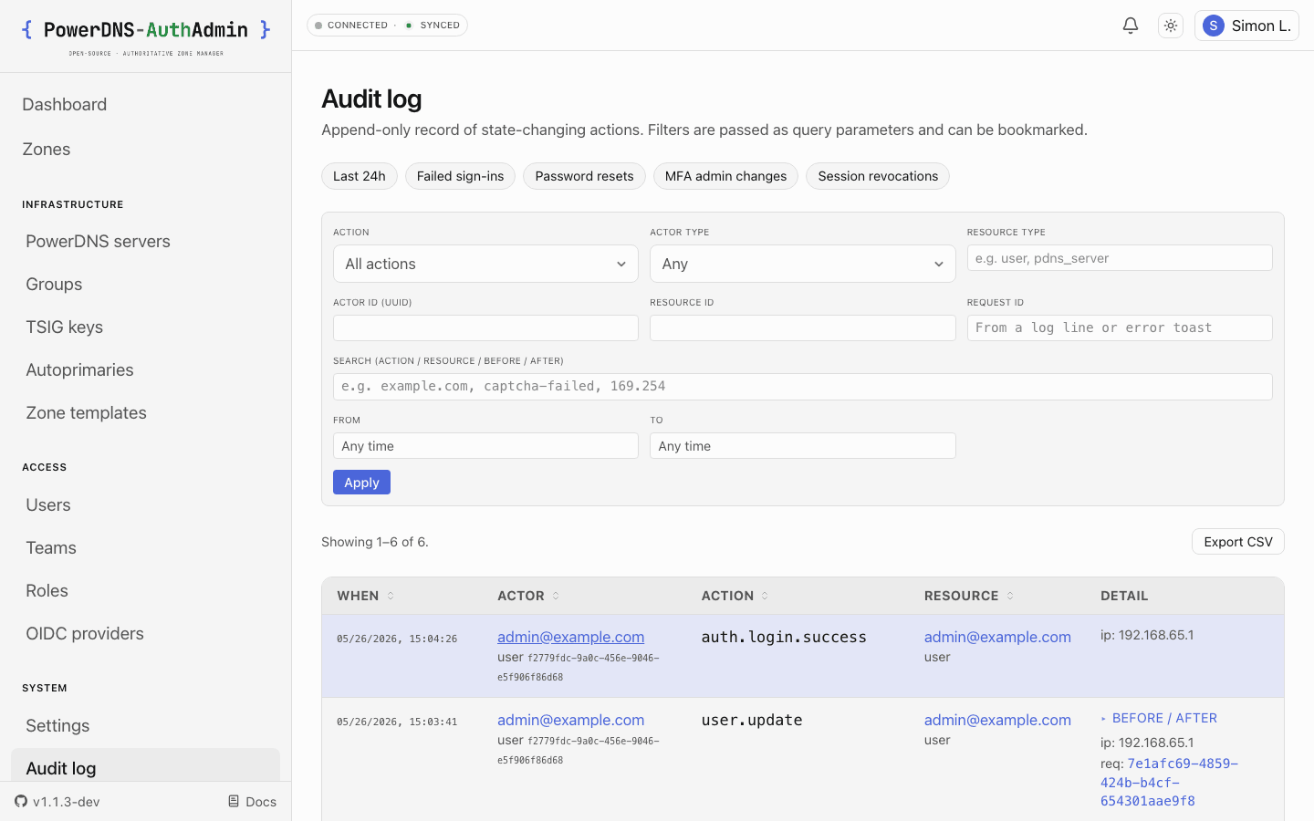Navigate to Groups
The width and height of the screenshot is (1314, 821).
(x=54, y=284)
